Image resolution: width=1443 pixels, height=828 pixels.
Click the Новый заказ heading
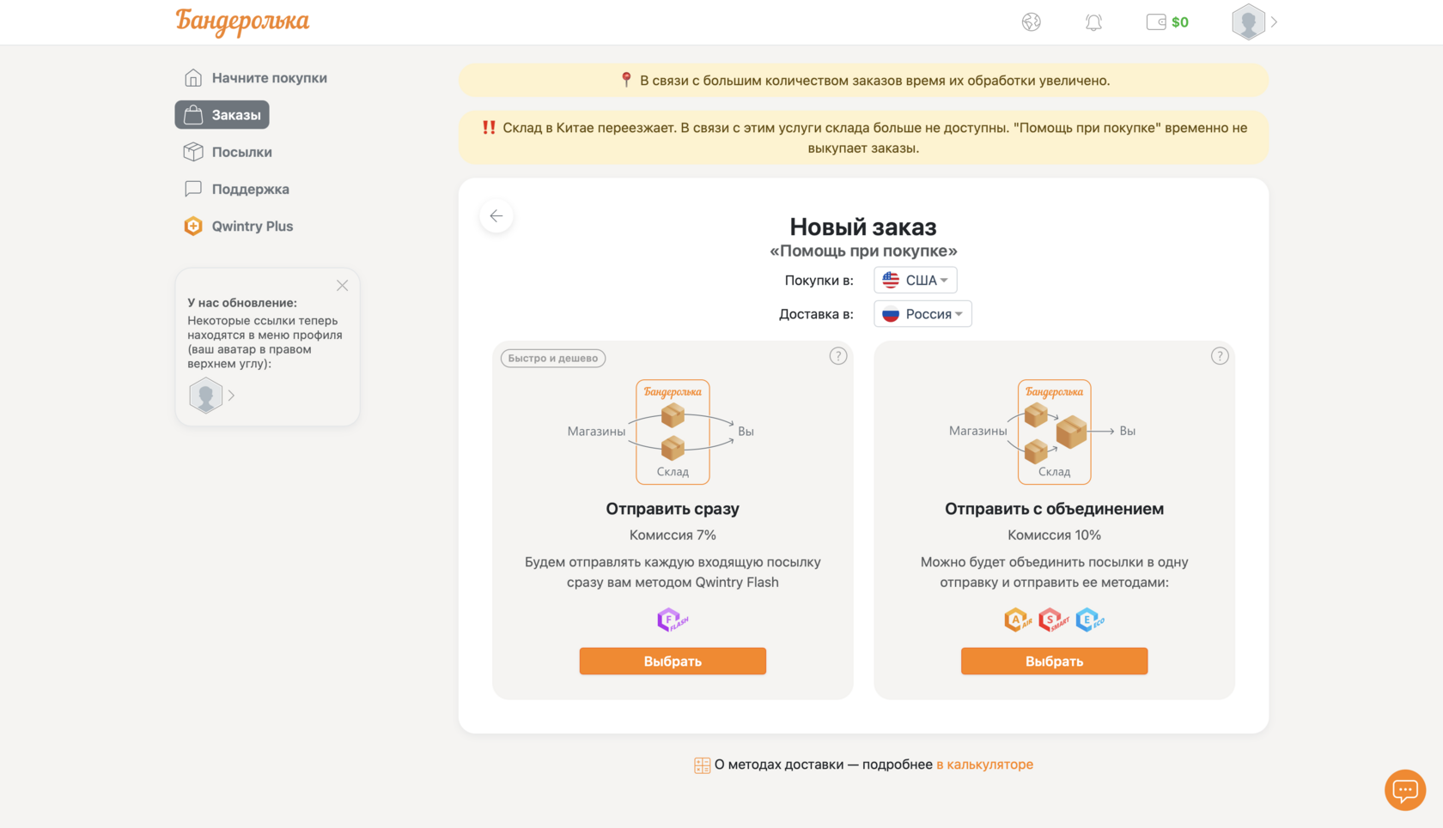click(863, 227)
